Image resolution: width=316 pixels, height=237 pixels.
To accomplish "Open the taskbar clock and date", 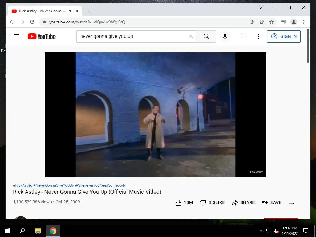I will pyautogui.click(x=289, y=231).
